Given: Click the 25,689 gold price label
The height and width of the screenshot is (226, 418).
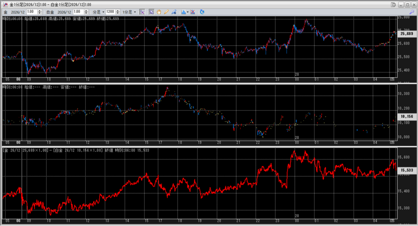Looking at the screenshot, I should (x=407, y=34).
